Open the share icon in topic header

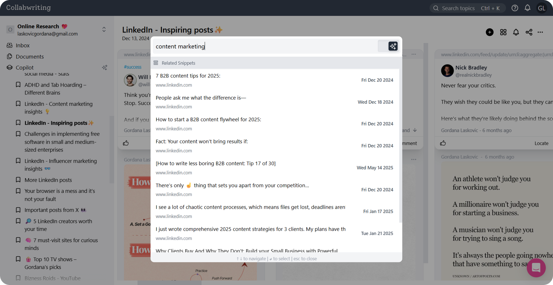tap(529, 32)
